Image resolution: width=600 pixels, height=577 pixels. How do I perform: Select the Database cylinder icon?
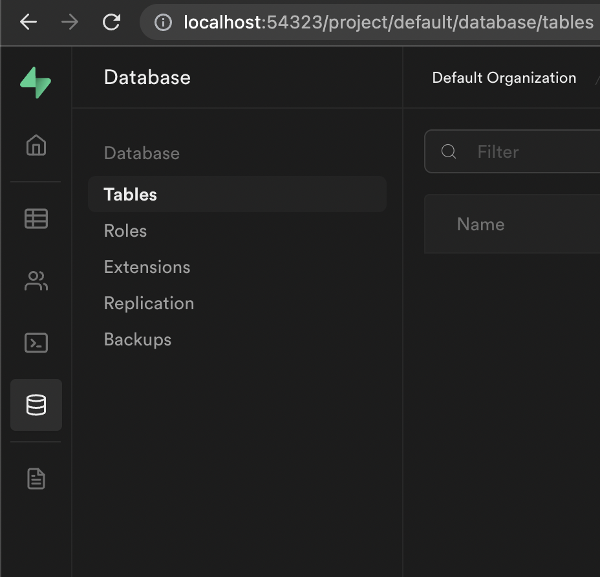pyautogui.click(x=36, y=405)
